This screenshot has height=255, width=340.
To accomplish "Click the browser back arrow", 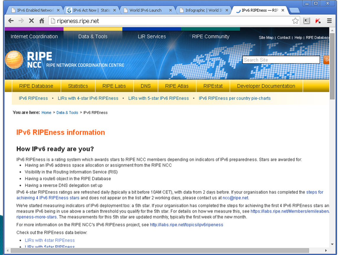I will (x=11, y=21).
